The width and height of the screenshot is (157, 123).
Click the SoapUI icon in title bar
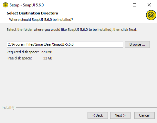pyautogui.click(x=5, y=5)
